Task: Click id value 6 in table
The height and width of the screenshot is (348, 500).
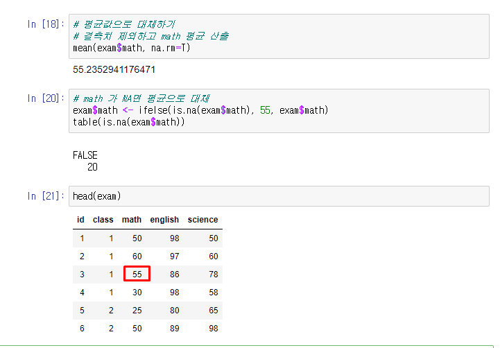Action: click(82, 328)
